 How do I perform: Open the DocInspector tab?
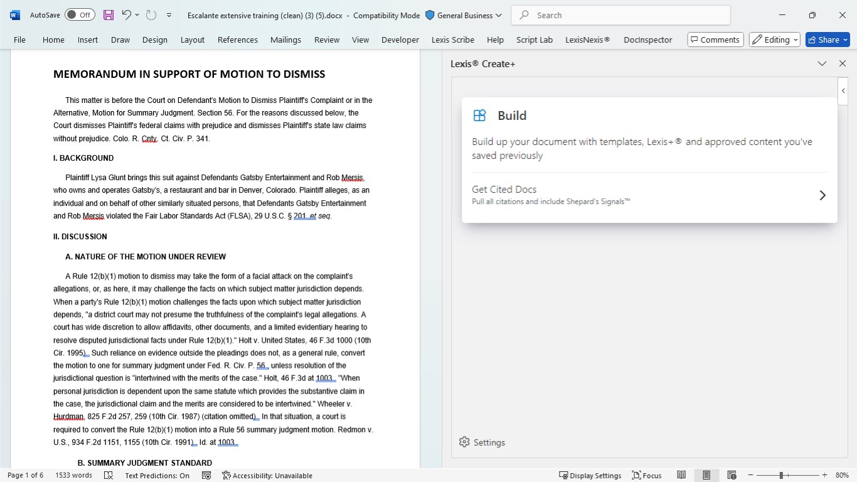648,40
